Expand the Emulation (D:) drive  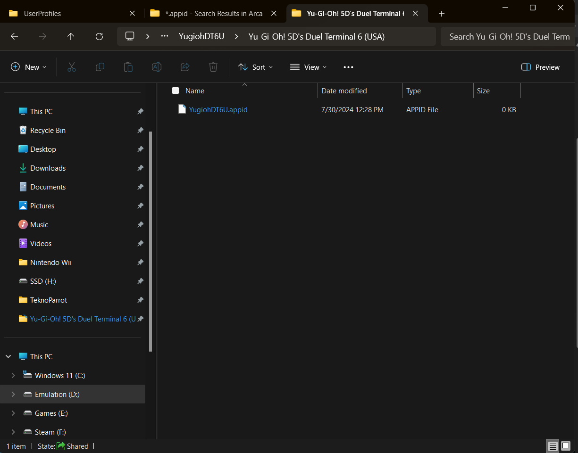[x=13, y=394]
